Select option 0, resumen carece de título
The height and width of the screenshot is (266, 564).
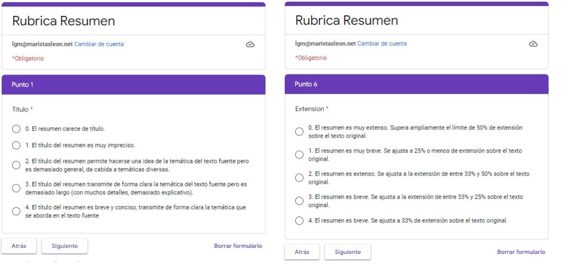coord(17,129)
